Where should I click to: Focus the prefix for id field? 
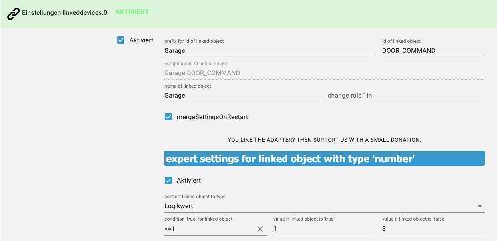click(270, 51)
